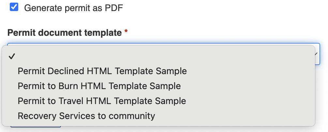Uncheck the Generate permit as PDF checkbox
Viewport: 328px width, 132px height.
coord(14,7)
